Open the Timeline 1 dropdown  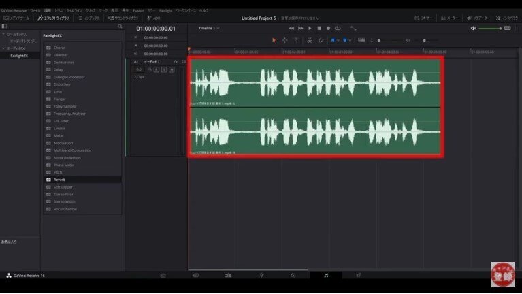(x=209, y=29)
